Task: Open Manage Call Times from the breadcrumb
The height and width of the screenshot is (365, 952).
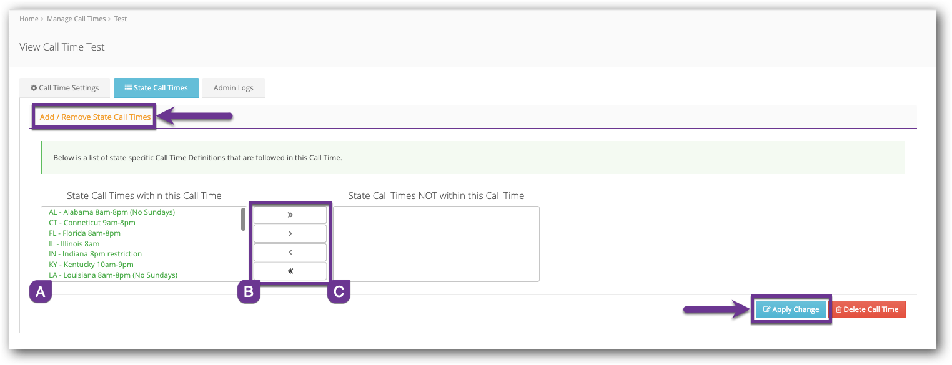Action: 76,19
